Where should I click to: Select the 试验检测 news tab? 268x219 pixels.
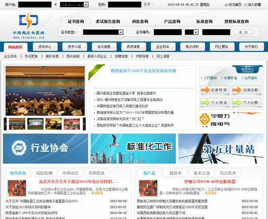(44, 173)
